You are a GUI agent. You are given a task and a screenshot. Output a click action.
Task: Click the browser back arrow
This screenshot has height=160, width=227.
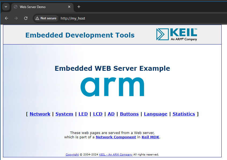click(7, 18)
